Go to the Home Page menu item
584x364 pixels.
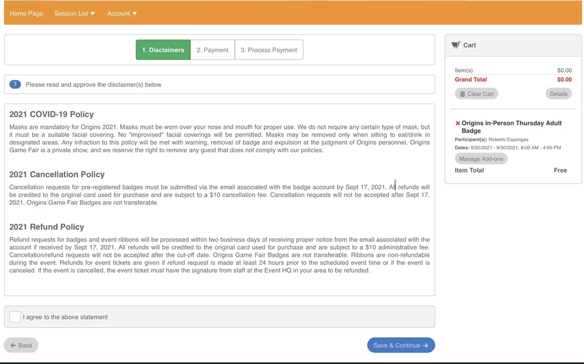pyautogui.click(x=26, y=13)
